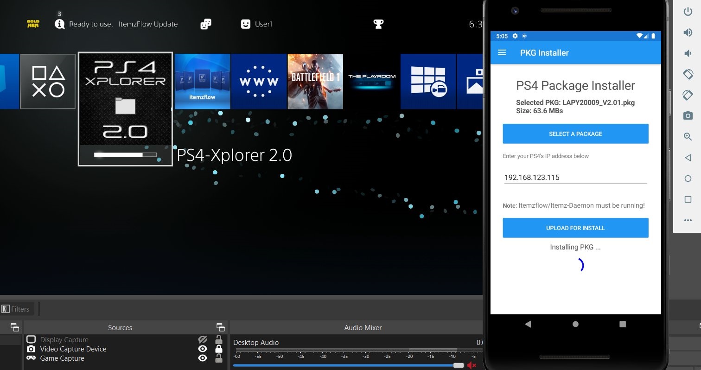
Task: Take an emulator screenshot with the camera icon
Action: (688, 115)
